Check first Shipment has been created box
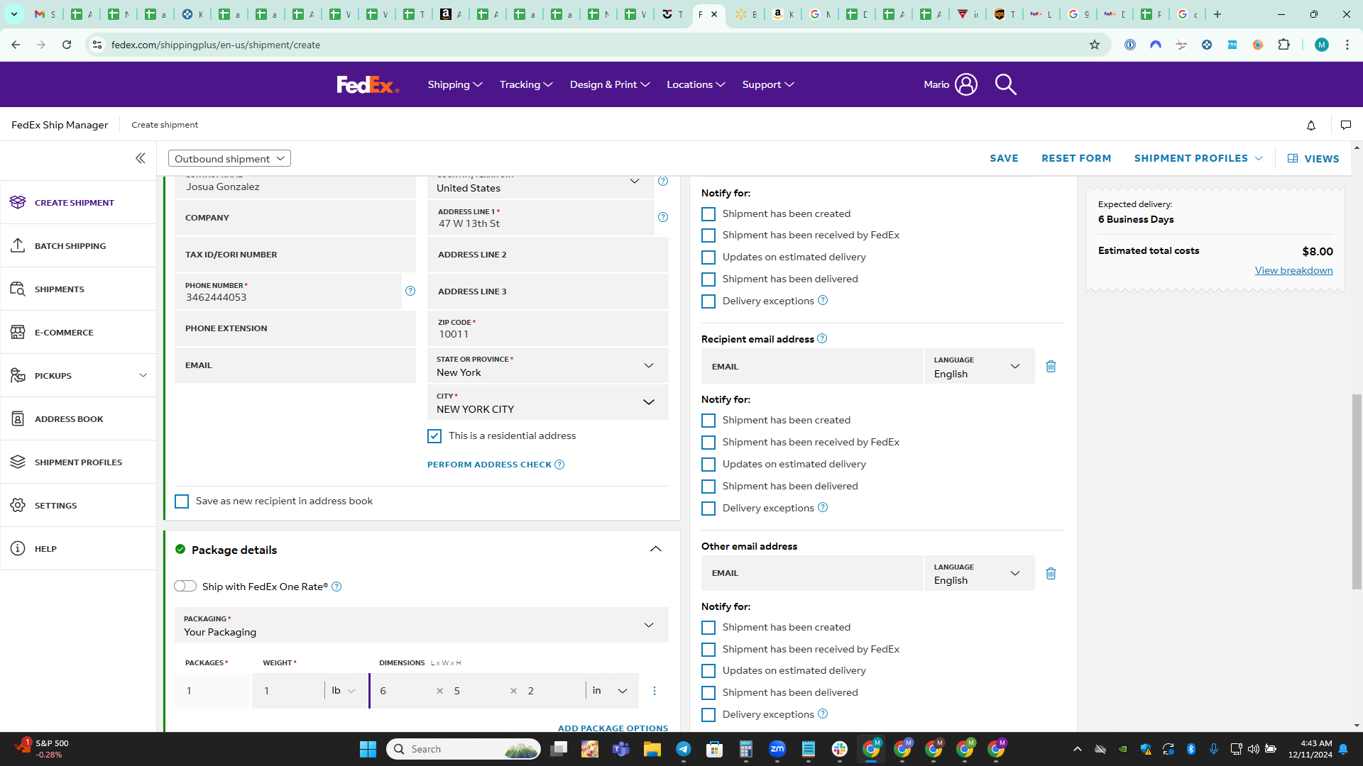 (x=708, y=214)
